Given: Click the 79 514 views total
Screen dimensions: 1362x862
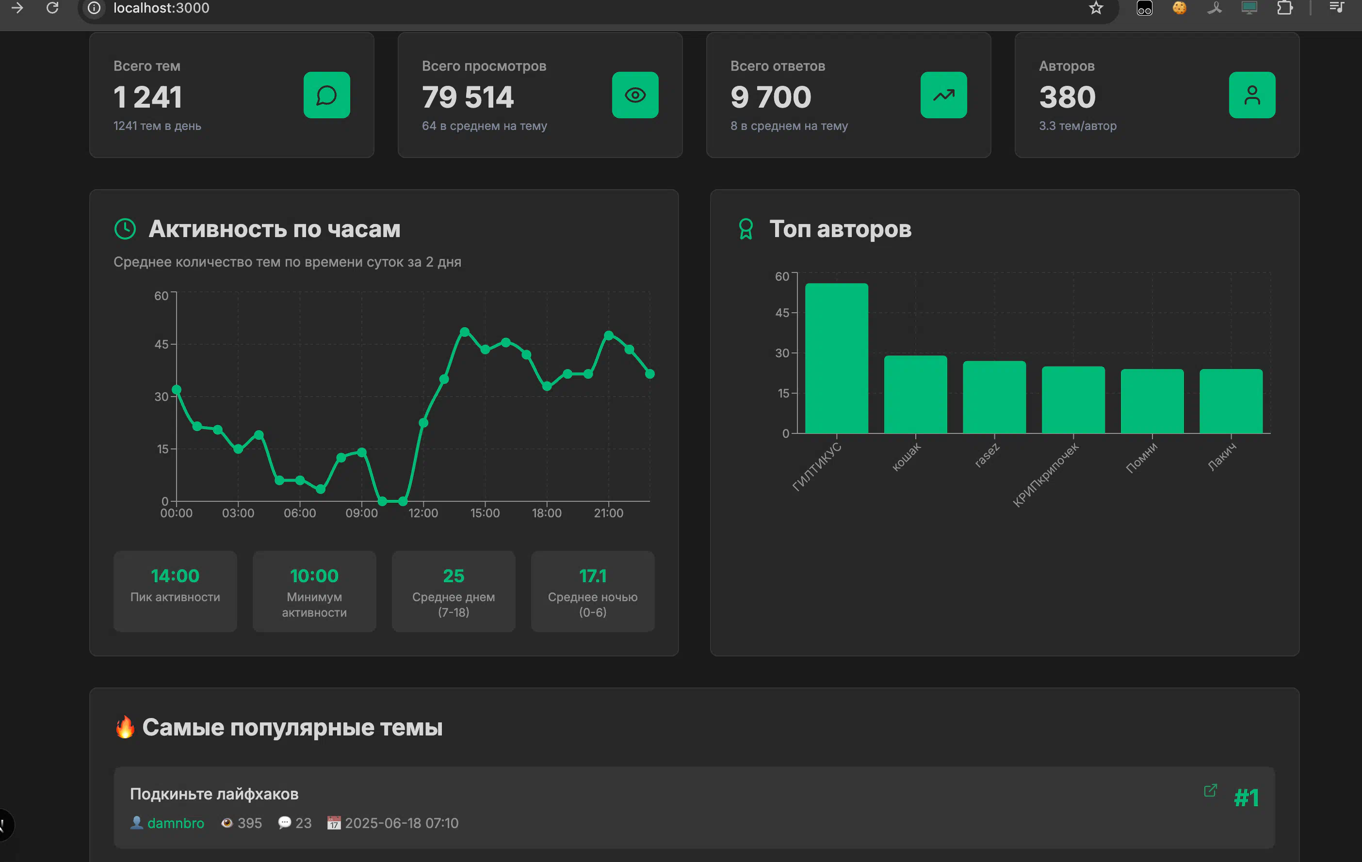Looking at the screenshot, I should coord(468,96).
